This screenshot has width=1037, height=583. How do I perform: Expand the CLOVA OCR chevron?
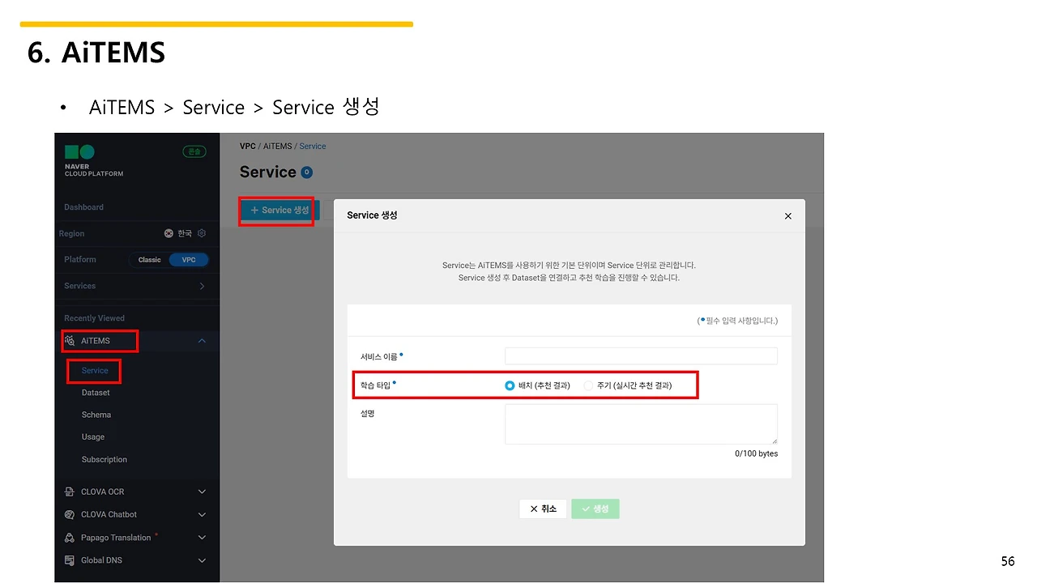click(x=202, y=492)
